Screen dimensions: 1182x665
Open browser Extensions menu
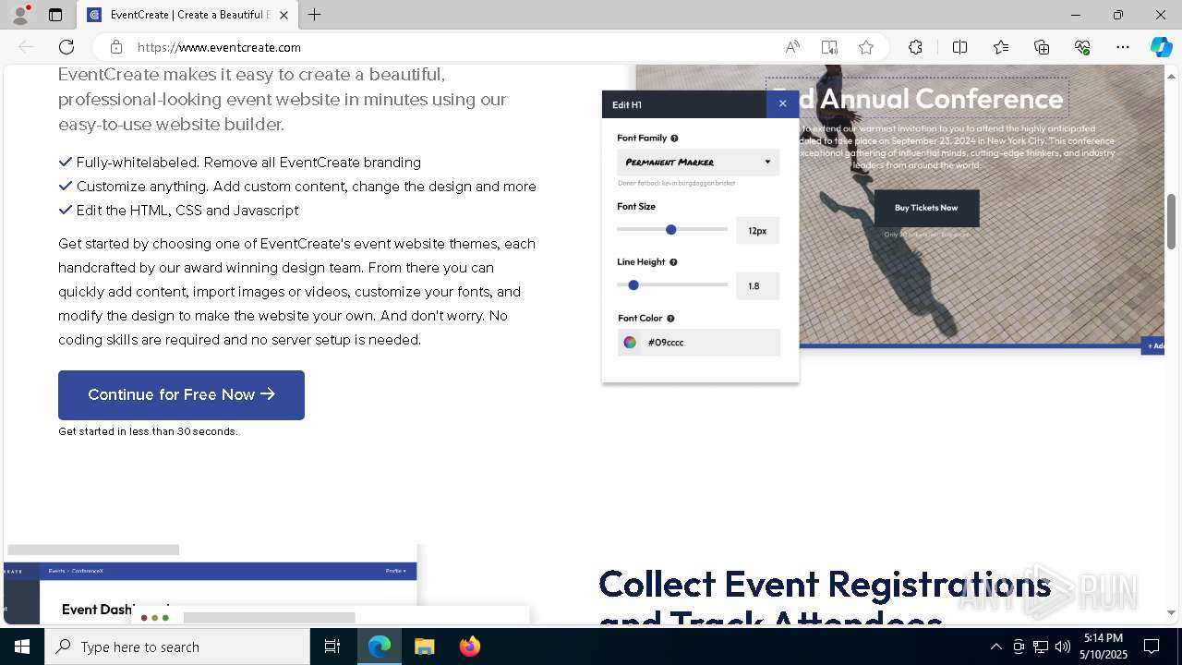915,47
